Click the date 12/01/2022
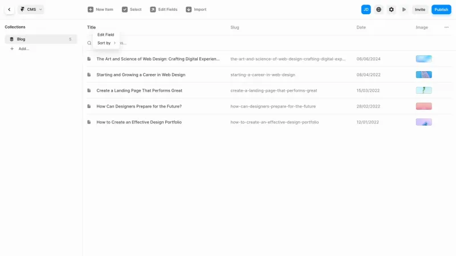The height and width of the screenshot is (256, 456). click(368, 122)
